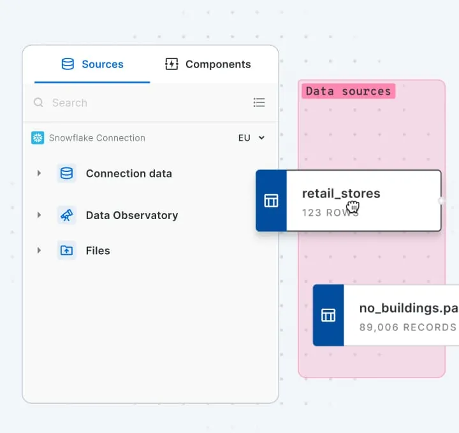Viewport: 459px width, 433px height.
Task: Click the Data Observatory telescope icon
Action: (x=66, y=215)
